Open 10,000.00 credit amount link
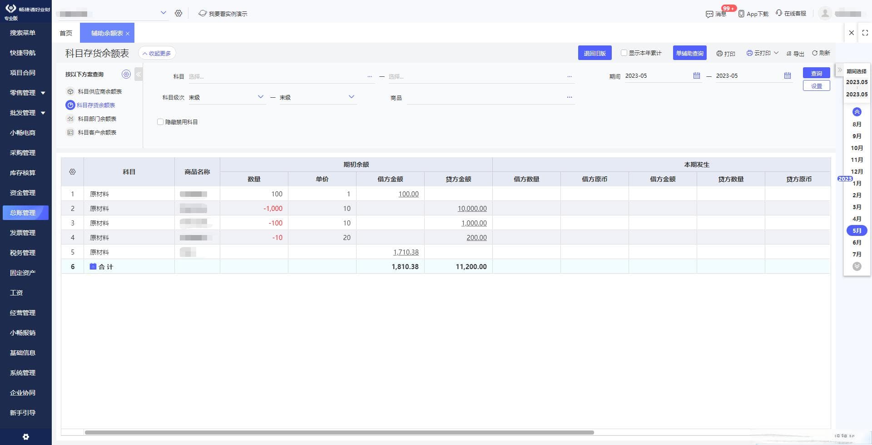The height and width of the screenshot is (445, 872). click(472, 208)
